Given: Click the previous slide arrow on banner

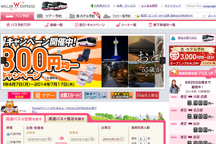Looking at the screenshot, I should click(x=4, y=60).
